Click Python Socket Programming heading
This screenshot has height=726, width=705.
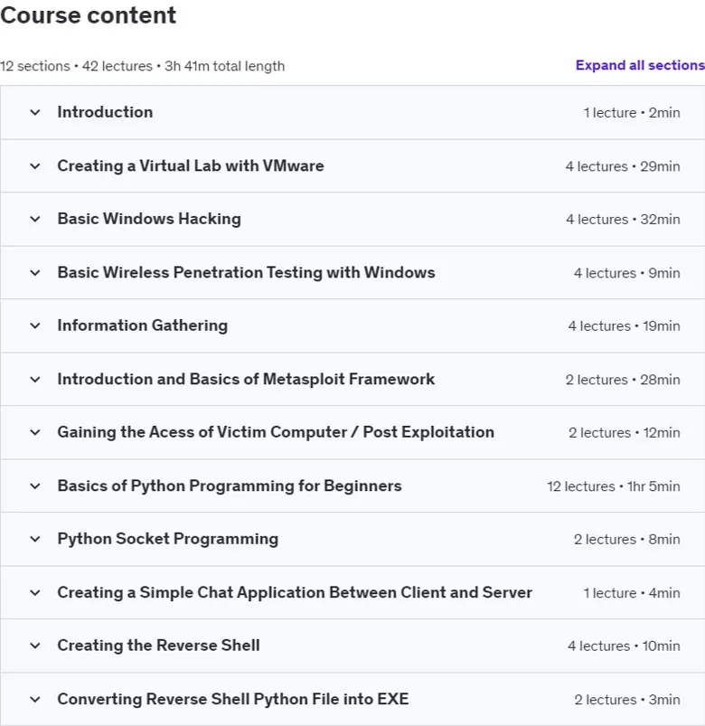coord(168,539)
